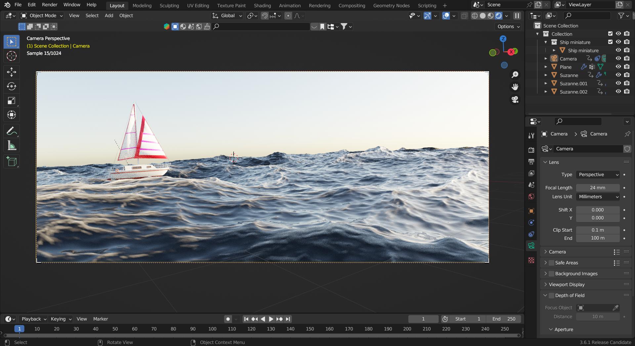Viewport: 635px width, 346px height.
Task: Open the File menu
Action: pos(18,5)
